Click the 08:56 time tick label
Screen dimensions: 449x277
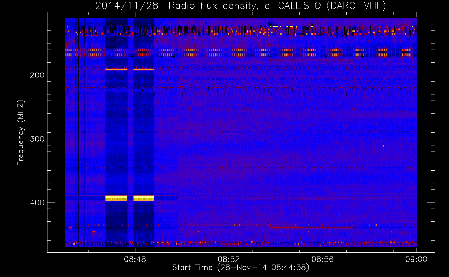(323, 260)
